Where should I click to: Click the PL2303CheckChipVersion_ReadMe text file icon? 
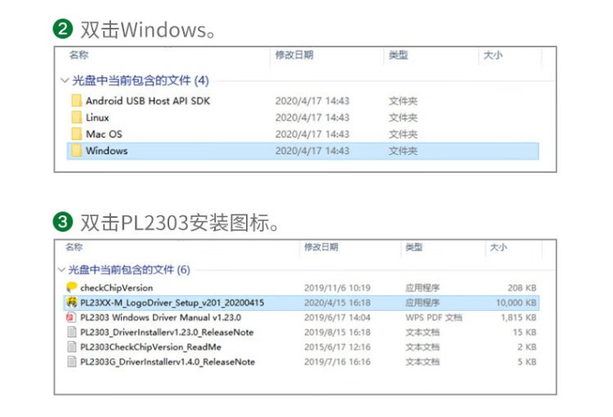[71, 347]
